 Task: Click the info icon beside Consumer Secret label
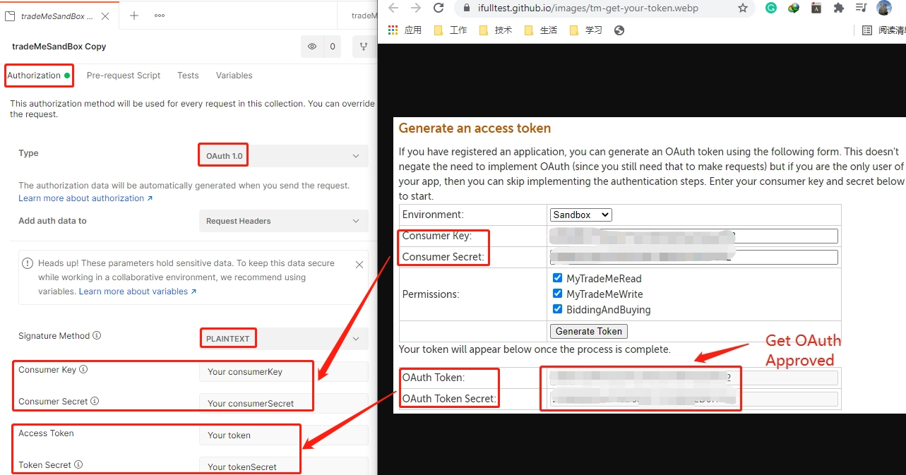[95, 401]
